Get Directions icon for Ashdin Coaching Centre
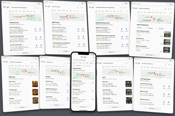Screen dimensions: 175x116 (40, 29)
